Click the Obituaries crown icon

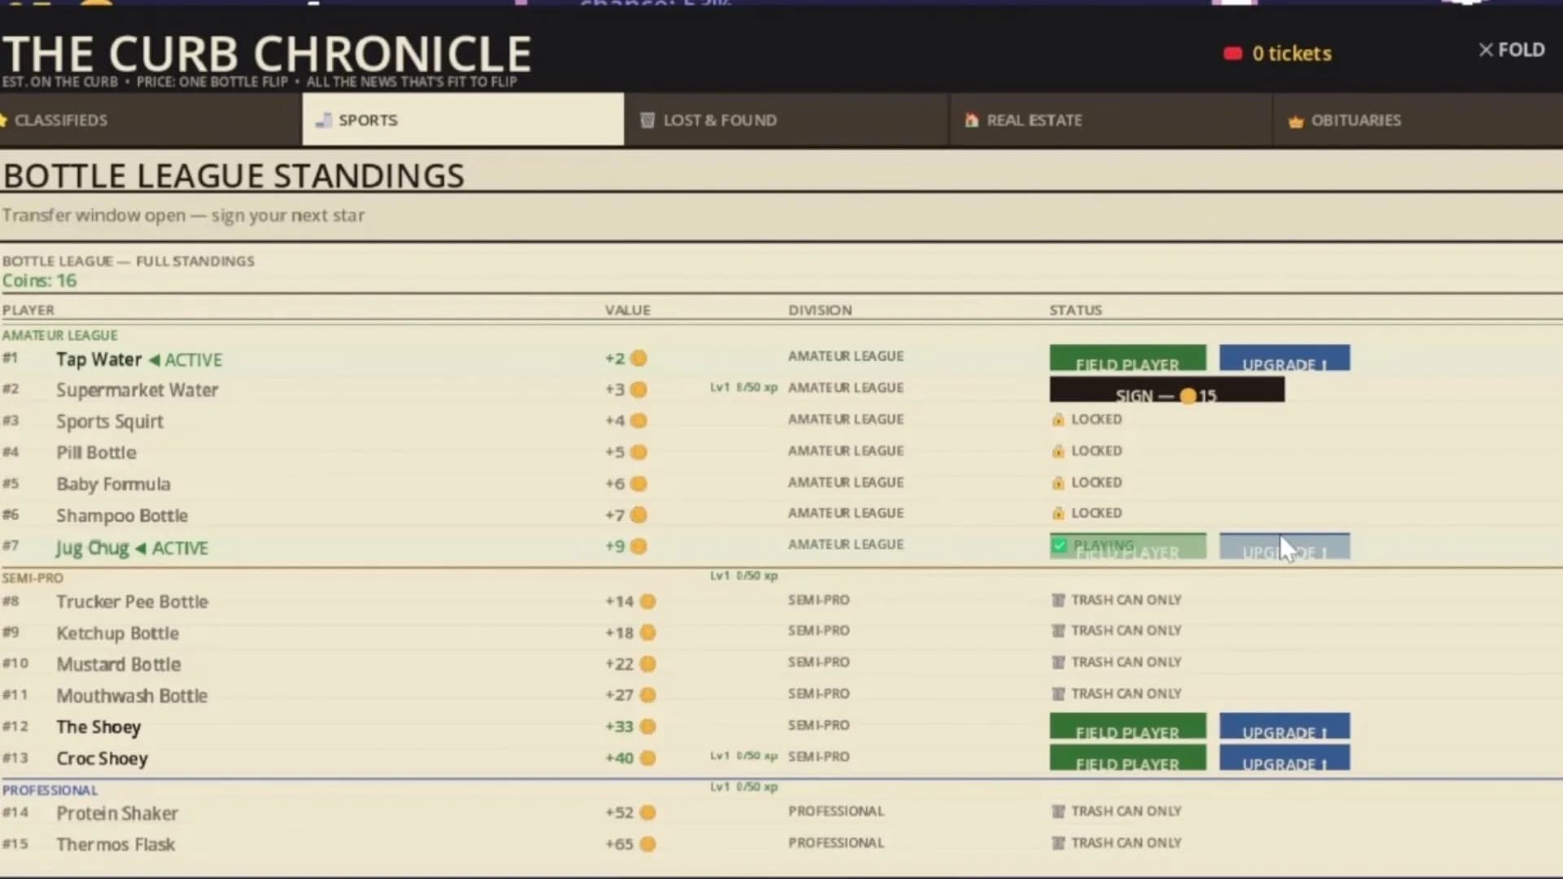pos(1296,121)
